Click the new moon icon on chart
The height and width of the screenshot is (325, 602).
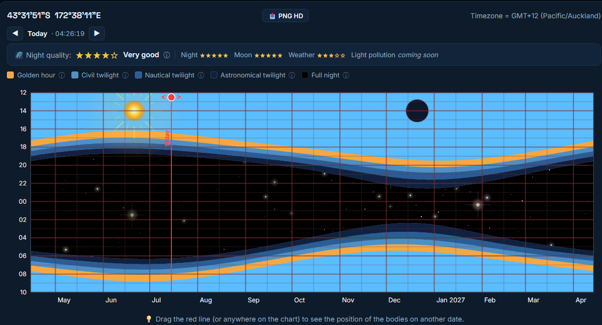pos(417,110)
